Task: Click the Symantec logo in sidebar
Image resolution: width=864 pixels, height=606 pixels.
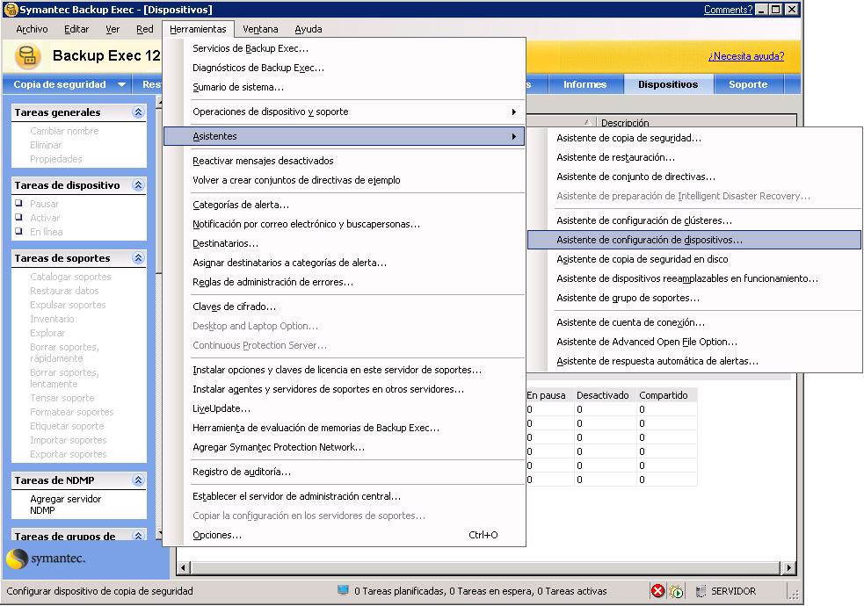Action: pyautogui.click(x=46, y=559)
